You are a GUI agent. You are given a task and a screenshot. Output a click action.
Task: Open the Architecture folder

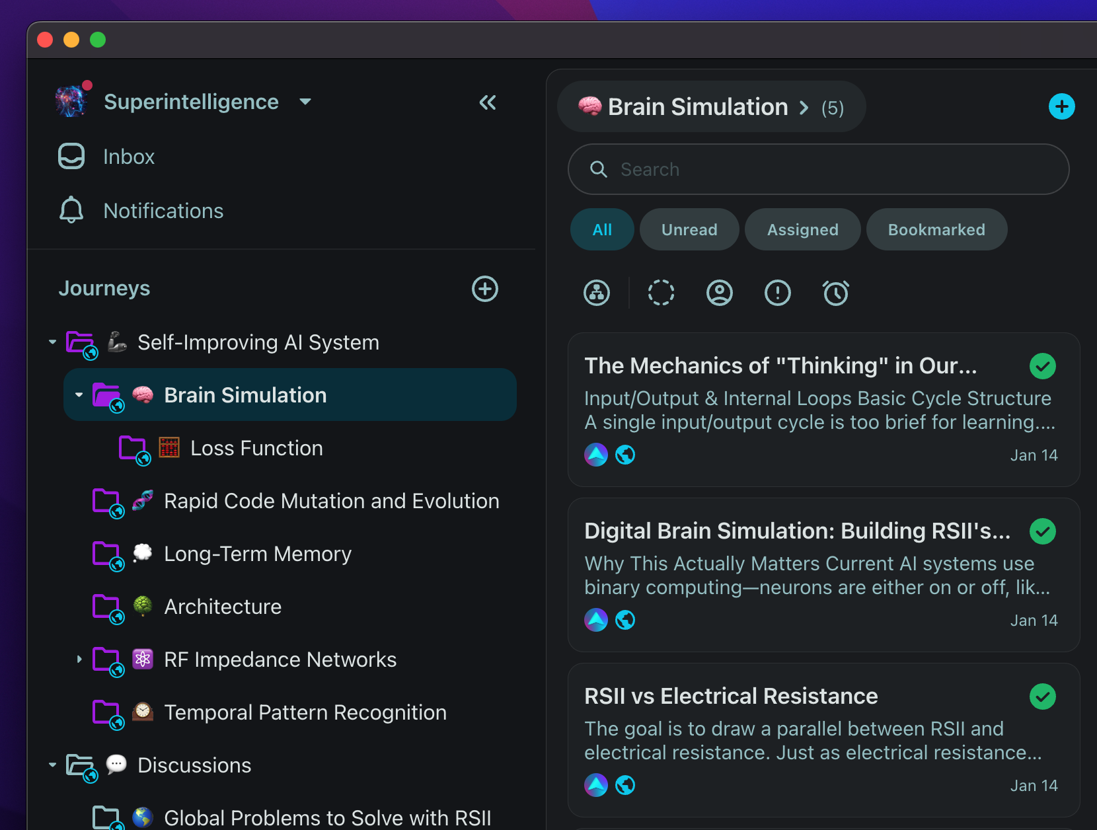pos(223,607)
